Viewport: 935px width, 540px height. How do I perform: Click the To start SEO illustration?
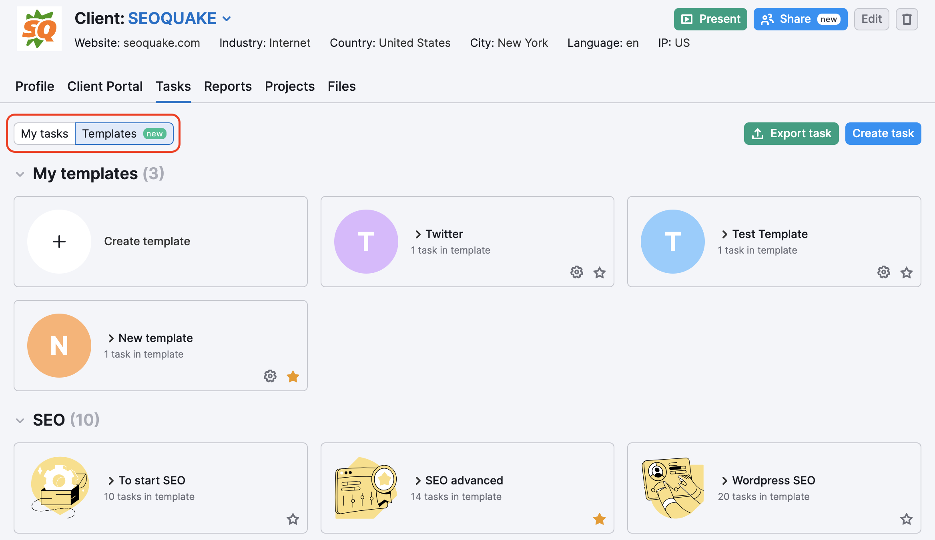(x=59, y=487)
